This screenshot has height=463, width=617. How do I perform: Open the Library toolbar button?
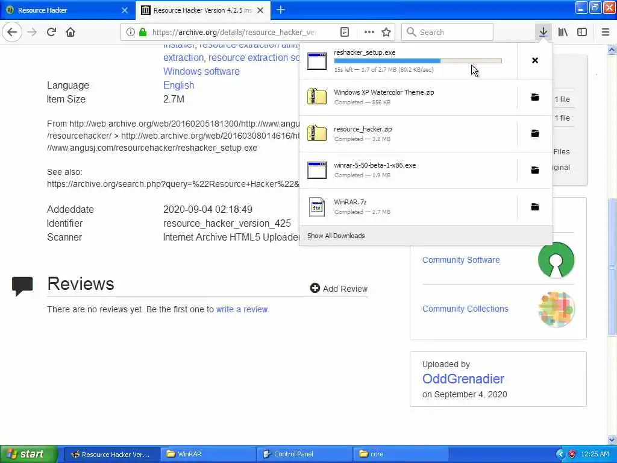point(563,33)
